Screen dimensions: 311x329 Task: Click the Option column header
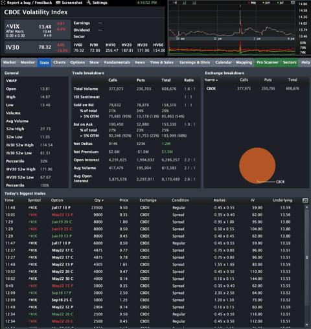[x=57, y=200]
